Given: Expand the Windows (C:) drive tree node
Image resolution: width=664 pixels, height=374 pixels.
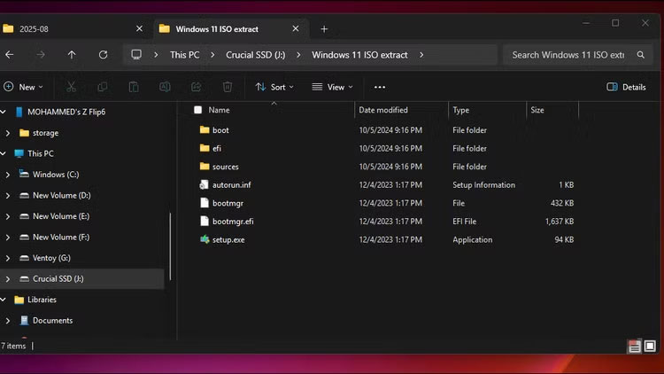Looking at the screenshot, I should pos(8,175).
